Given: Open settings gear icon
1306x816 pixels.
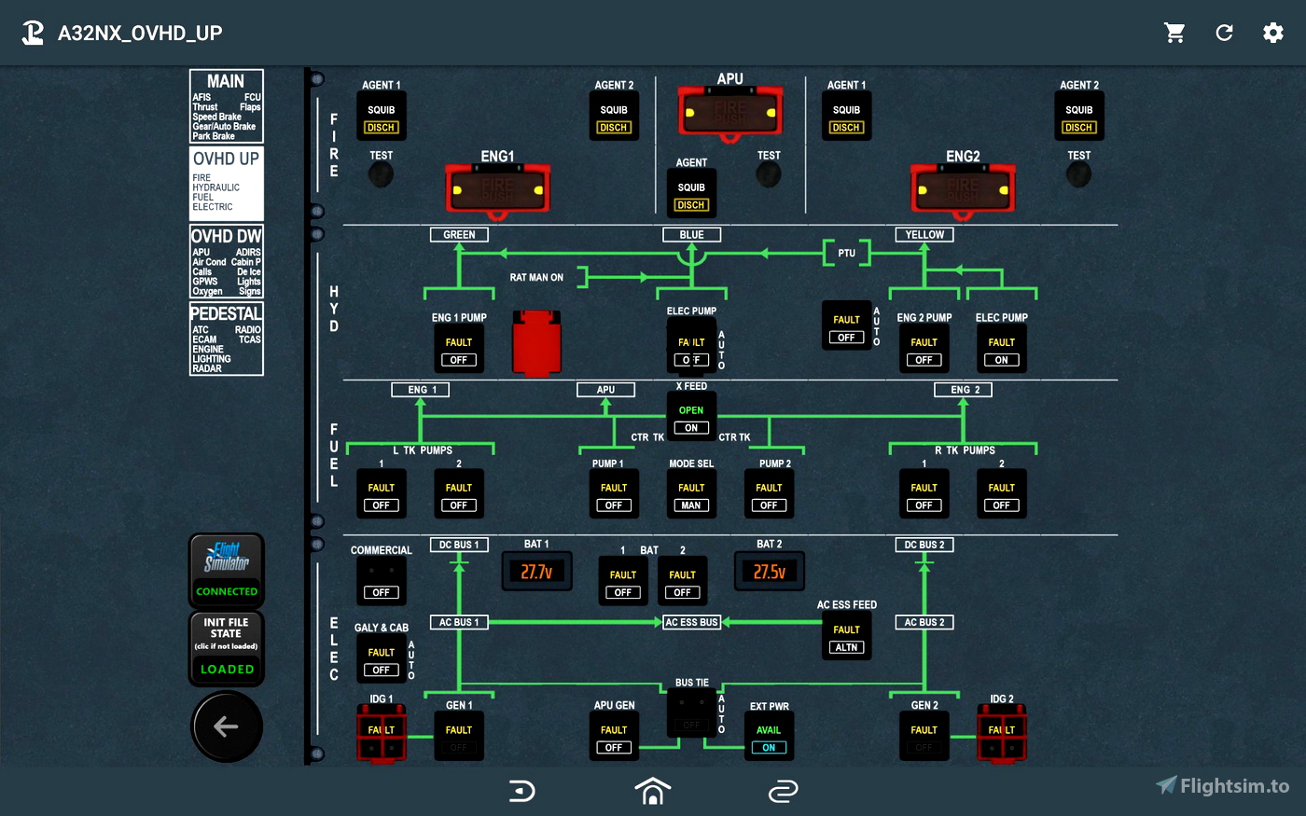Looking at the screenshot, I should (1273, 33).
